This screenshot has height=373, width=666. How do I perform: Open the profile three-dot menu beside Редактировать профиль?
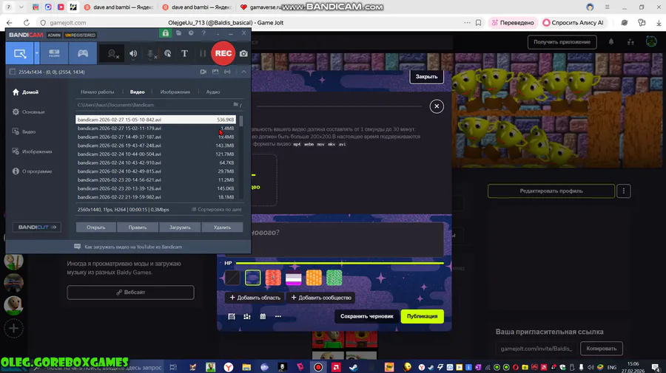624,191
